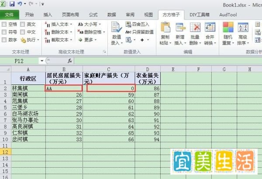Viewport: 262px width, 179px height.
Task: Tick the 空格 checkbox
Action: click(x=4, y=24)
